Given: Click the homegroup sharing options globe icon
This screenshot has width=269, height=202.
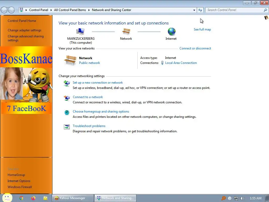Looking at the screenshot, I should [67, 113].
